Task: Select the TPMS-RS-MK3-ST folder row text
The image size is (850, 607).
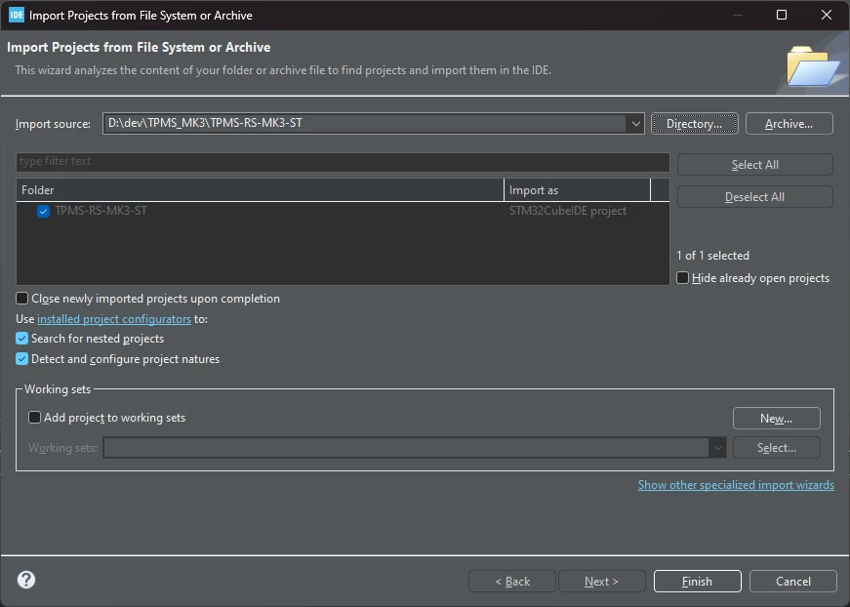Action: point(101,211)
